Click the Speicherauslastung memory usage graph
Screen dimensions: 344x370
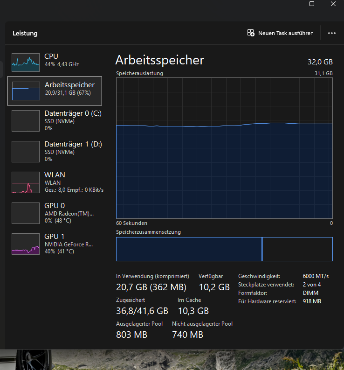(x=224, y=148)
